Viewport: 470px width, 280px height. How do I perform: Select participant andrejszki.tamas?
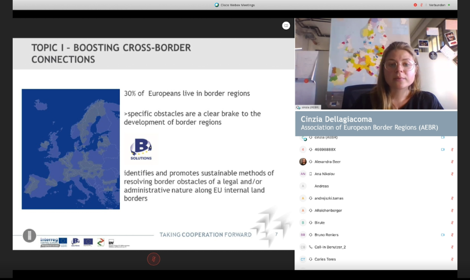coord(376,198)
